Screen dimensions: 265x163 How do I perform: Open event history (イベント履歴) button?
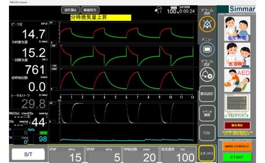click(x=207, y=113)
